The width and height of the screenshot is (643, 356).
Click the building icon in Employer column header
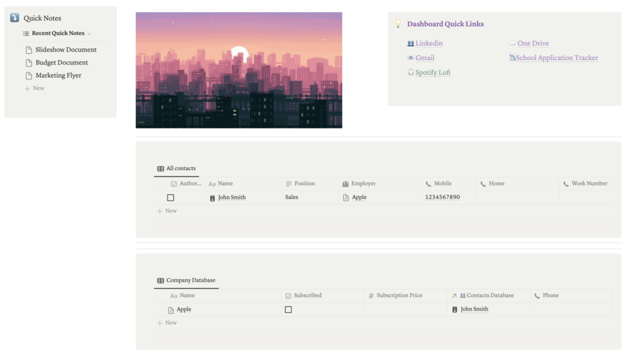coord(345,184)
